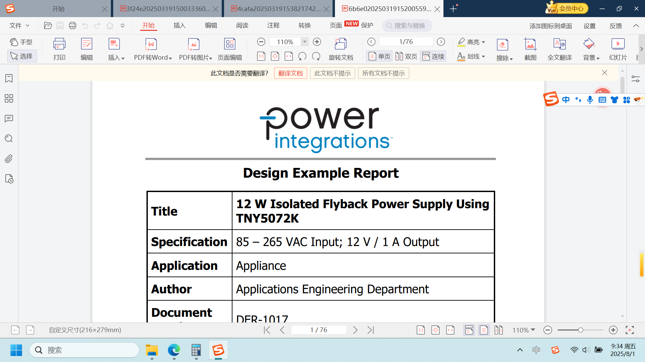Open the 110% zoom dropdown in ribbon
The image size is (645, 362).
click(304, 42)
